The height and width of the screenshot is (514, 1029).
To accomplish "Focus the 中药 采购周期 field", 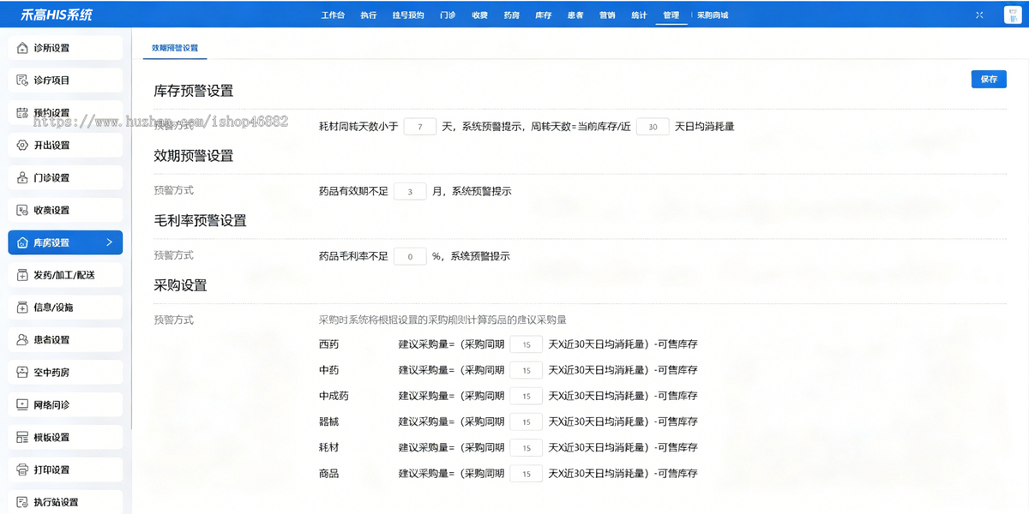I will [526, 370].
